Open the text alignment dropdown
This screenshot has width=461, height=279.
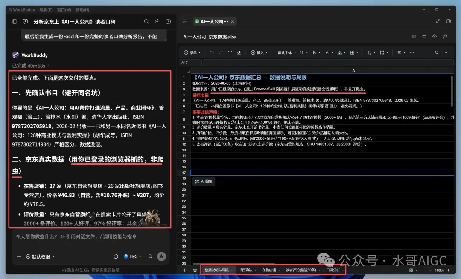(x=401, y=52)
